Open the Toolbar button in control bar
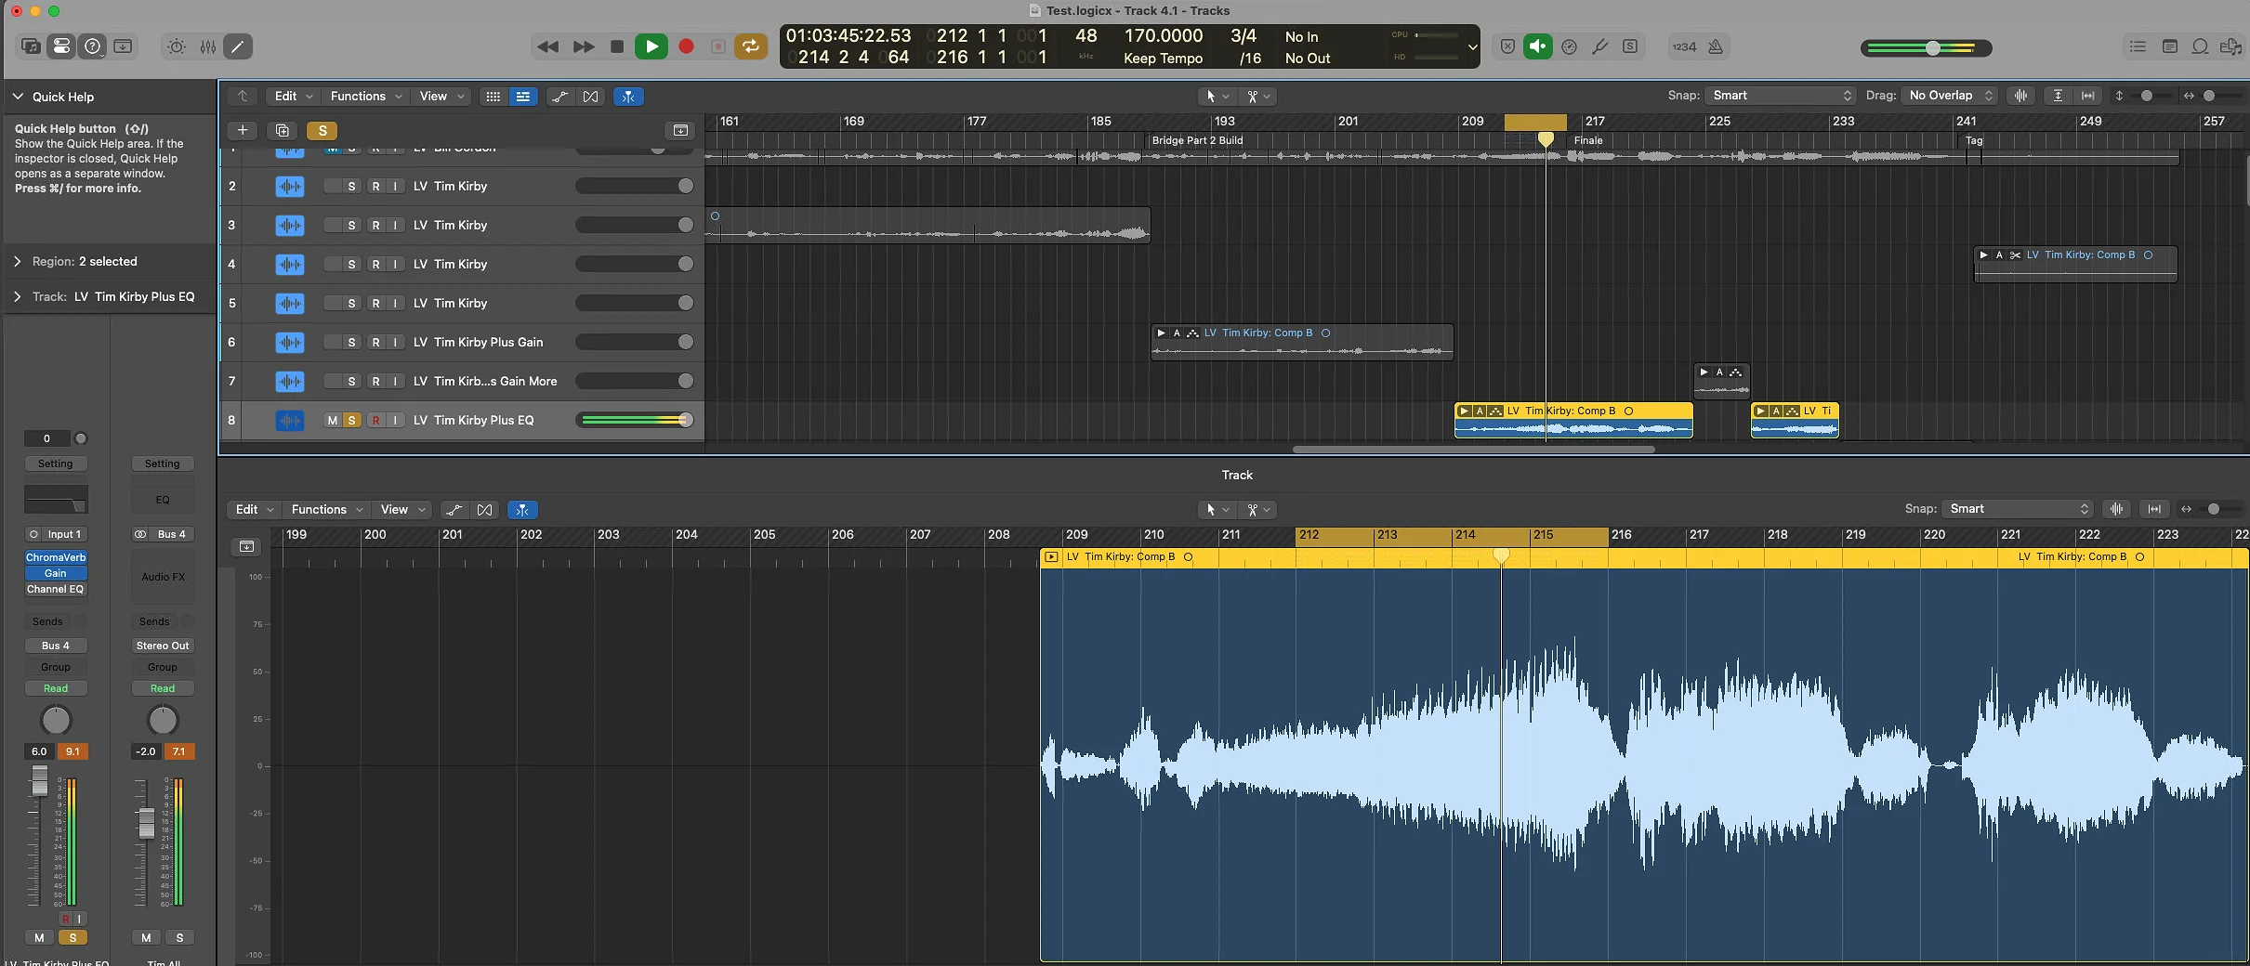This screenshot has height=966, width=2250. [123, 46]
